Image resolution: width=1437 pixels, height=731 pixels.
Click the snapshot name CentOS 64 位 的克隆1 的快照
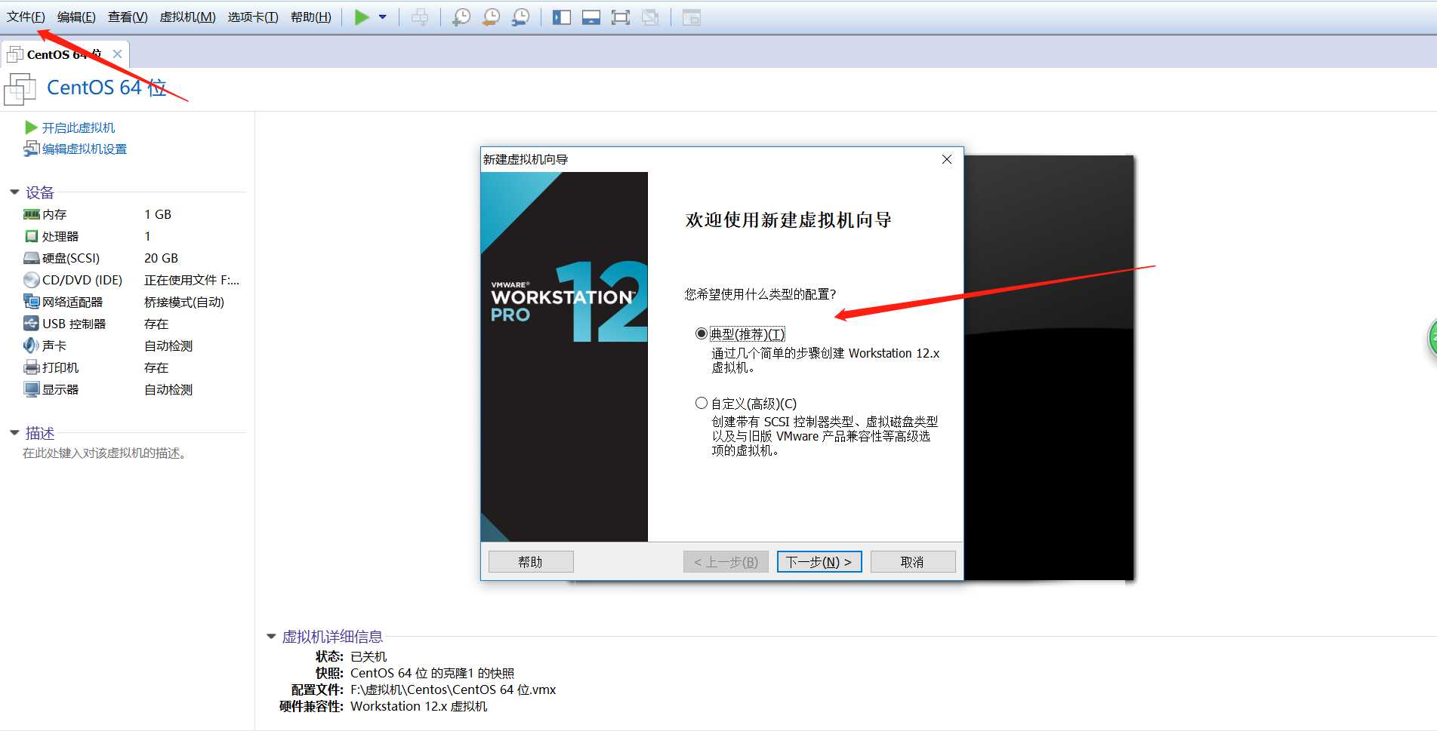click(432, 673)
